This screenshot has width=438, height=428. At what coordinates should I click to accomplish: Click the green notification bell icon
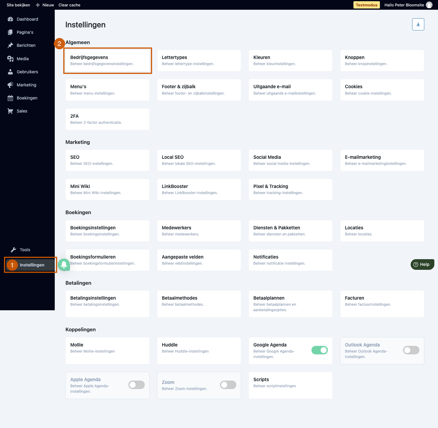[x=64, y=265]
